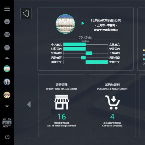Select the yellow-ringed company avatar

[x=7, y=95]
